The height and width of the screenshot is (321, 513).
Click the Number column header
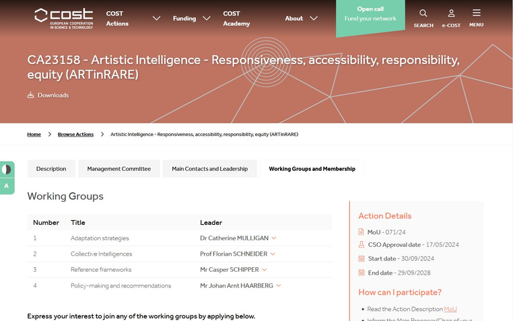(x=46, y=223)
